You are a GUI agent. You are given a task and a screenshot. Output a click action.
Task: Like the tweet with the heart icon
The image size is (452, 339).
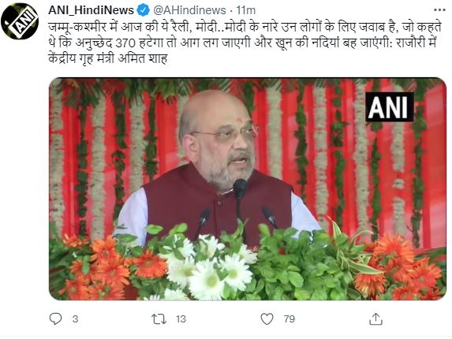[267, 319]
